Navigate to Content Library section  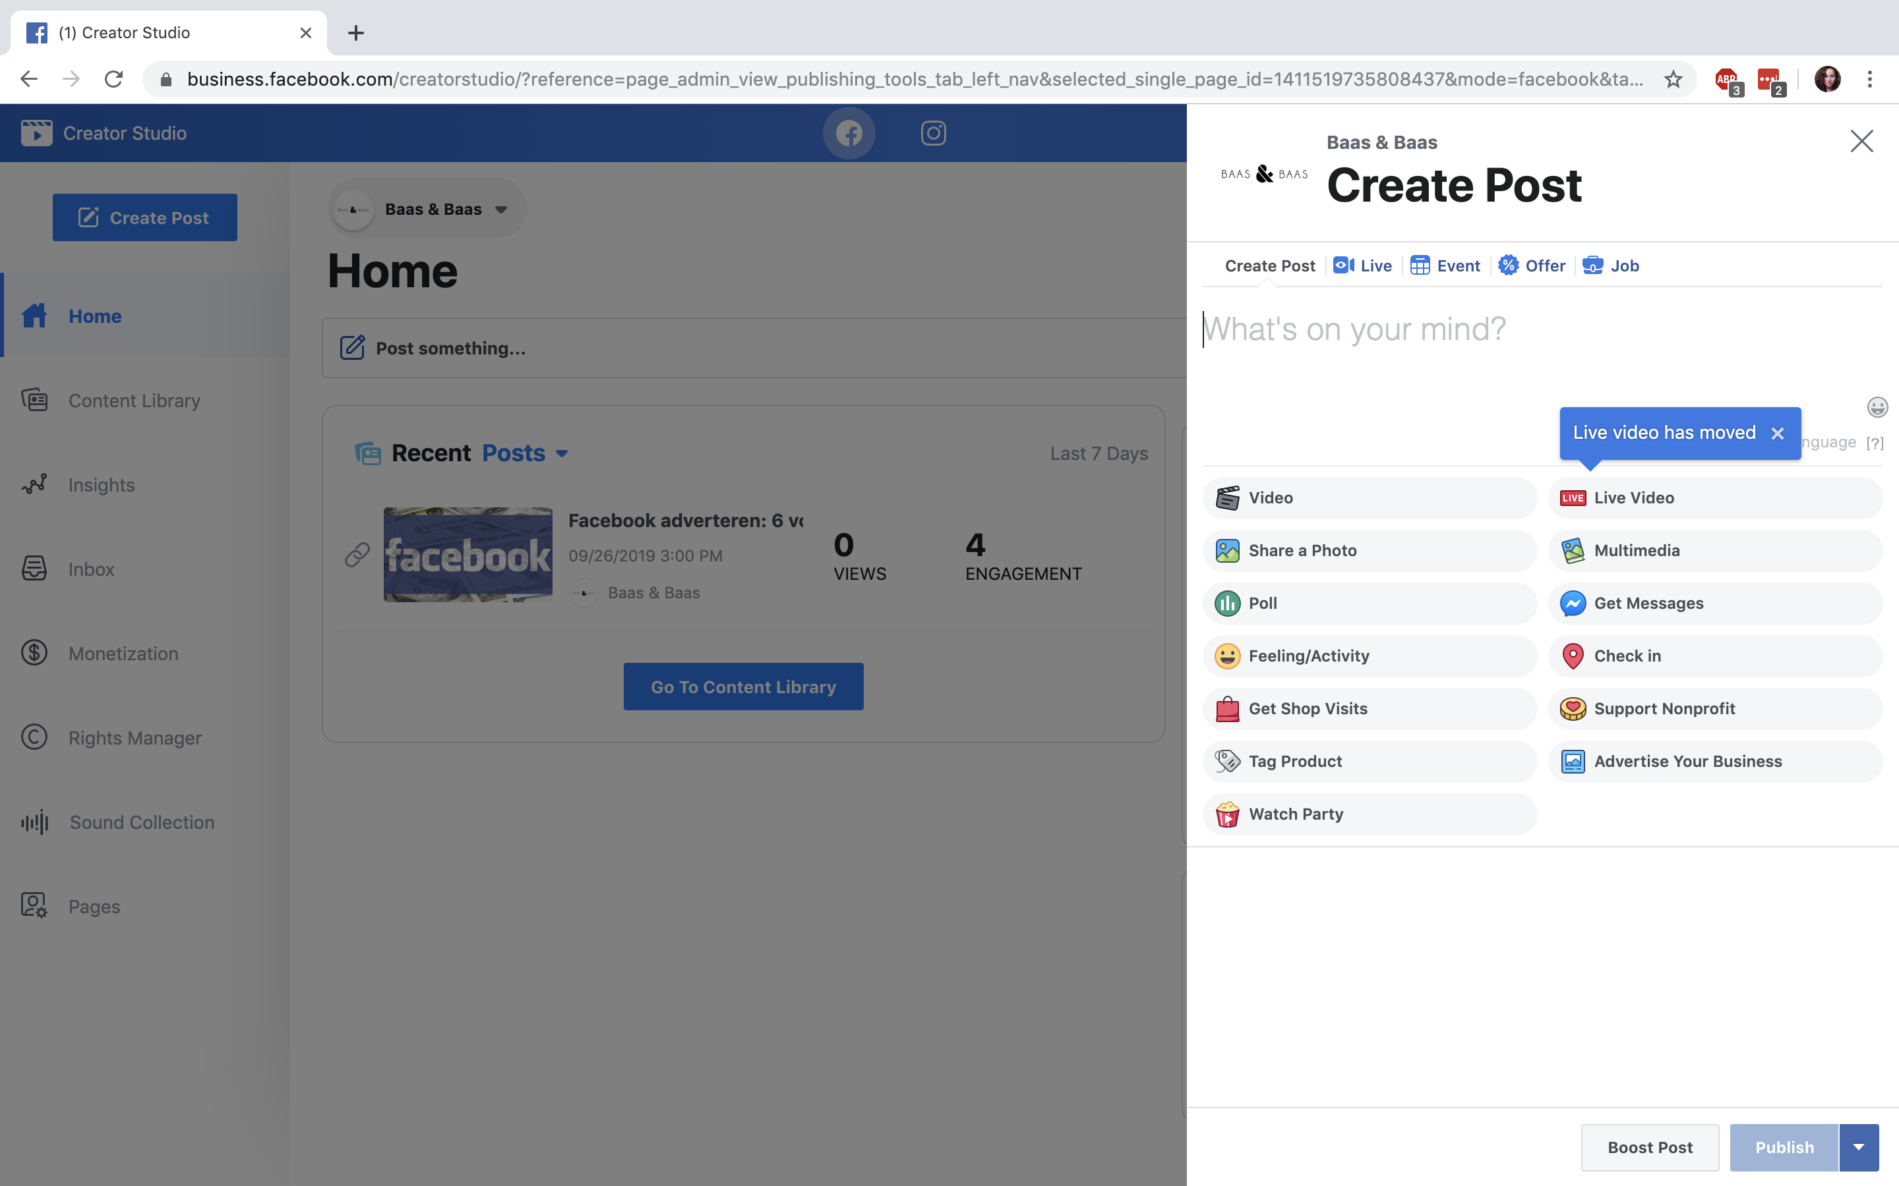[134, 399]
